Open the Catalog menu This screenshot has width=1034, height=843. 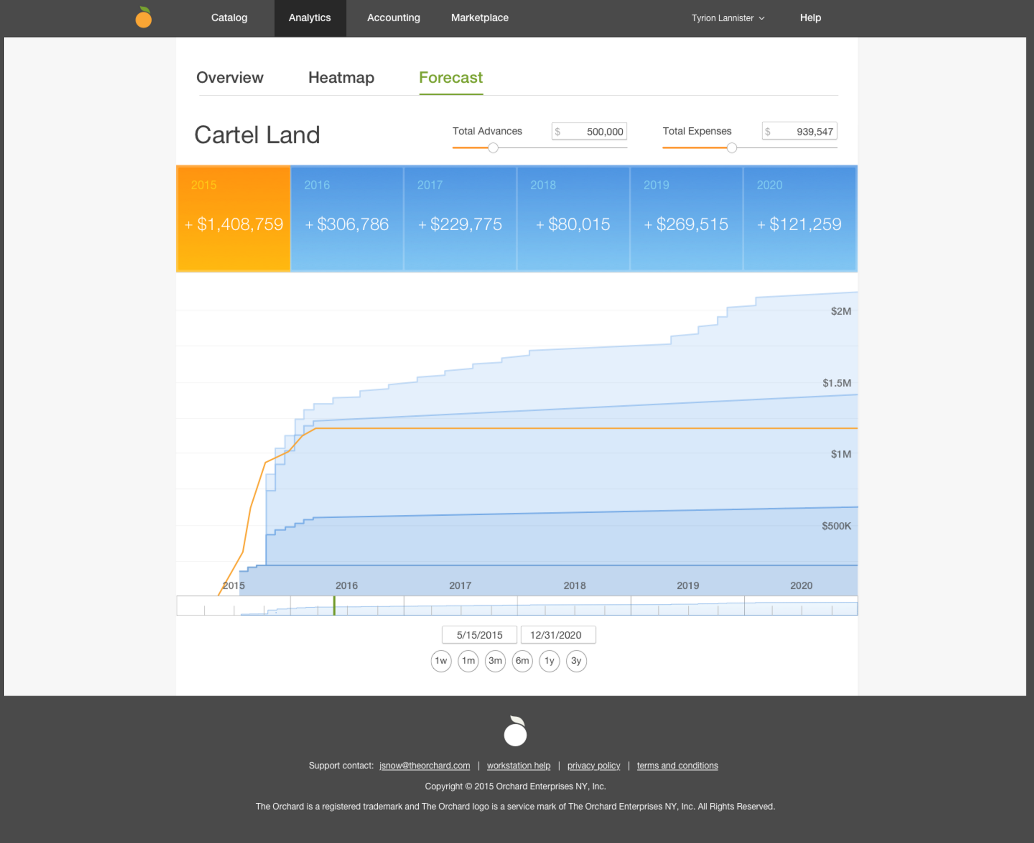(x=229, y=18)
